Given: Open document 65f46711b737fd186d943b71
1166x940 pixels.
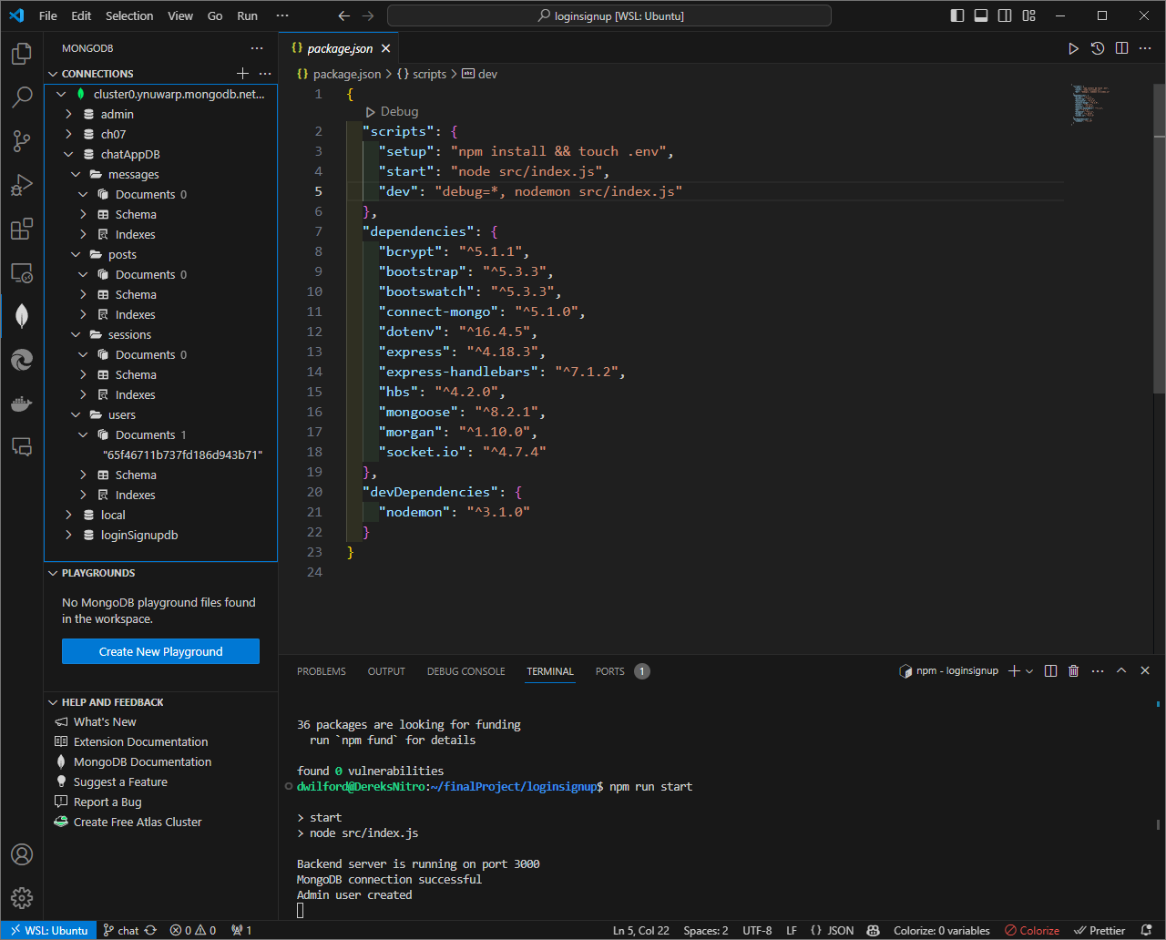Looking at the screenshot, I should click(x=182, y=455).
